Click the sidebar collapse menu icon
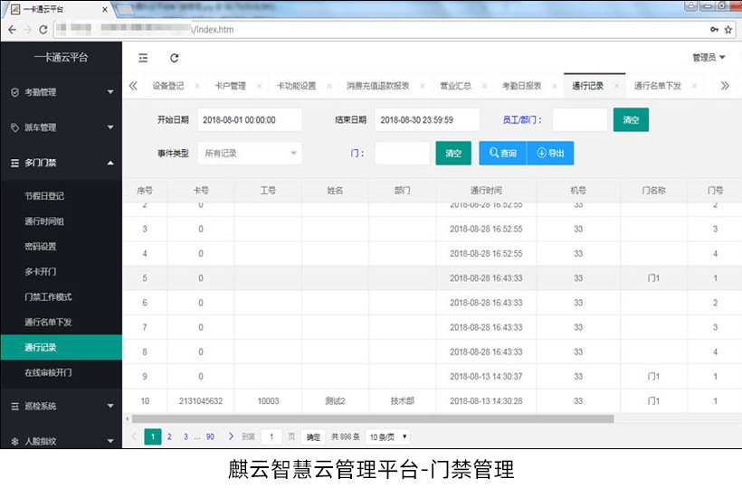The width and height of the screenshot is (742, 488). [143, 58]
